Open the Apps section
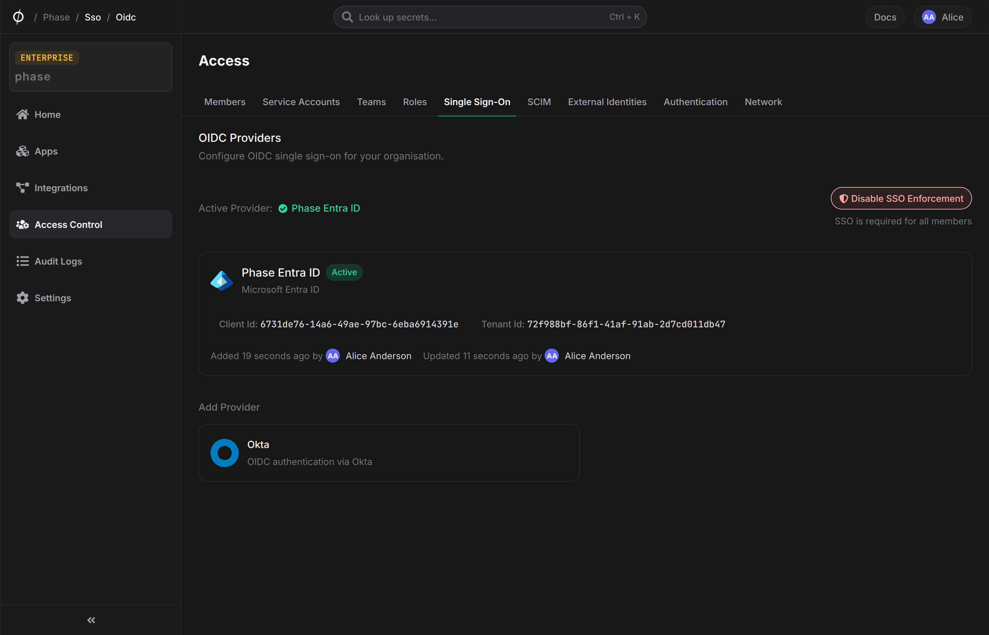989x635 pixels. point(90,151)
